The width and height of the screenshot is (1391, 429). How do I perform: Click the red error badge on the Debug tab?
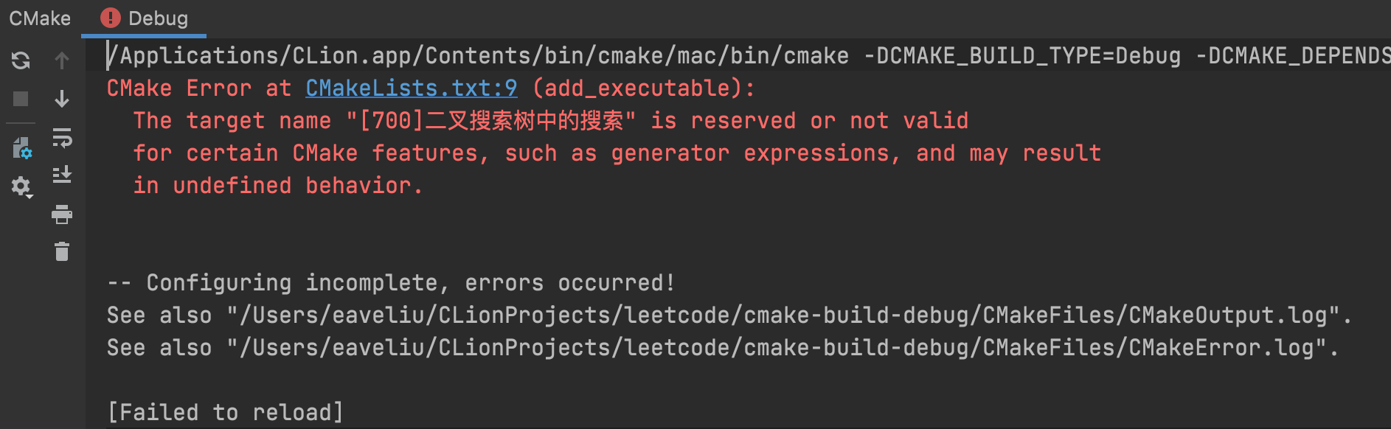coord(110,18)
